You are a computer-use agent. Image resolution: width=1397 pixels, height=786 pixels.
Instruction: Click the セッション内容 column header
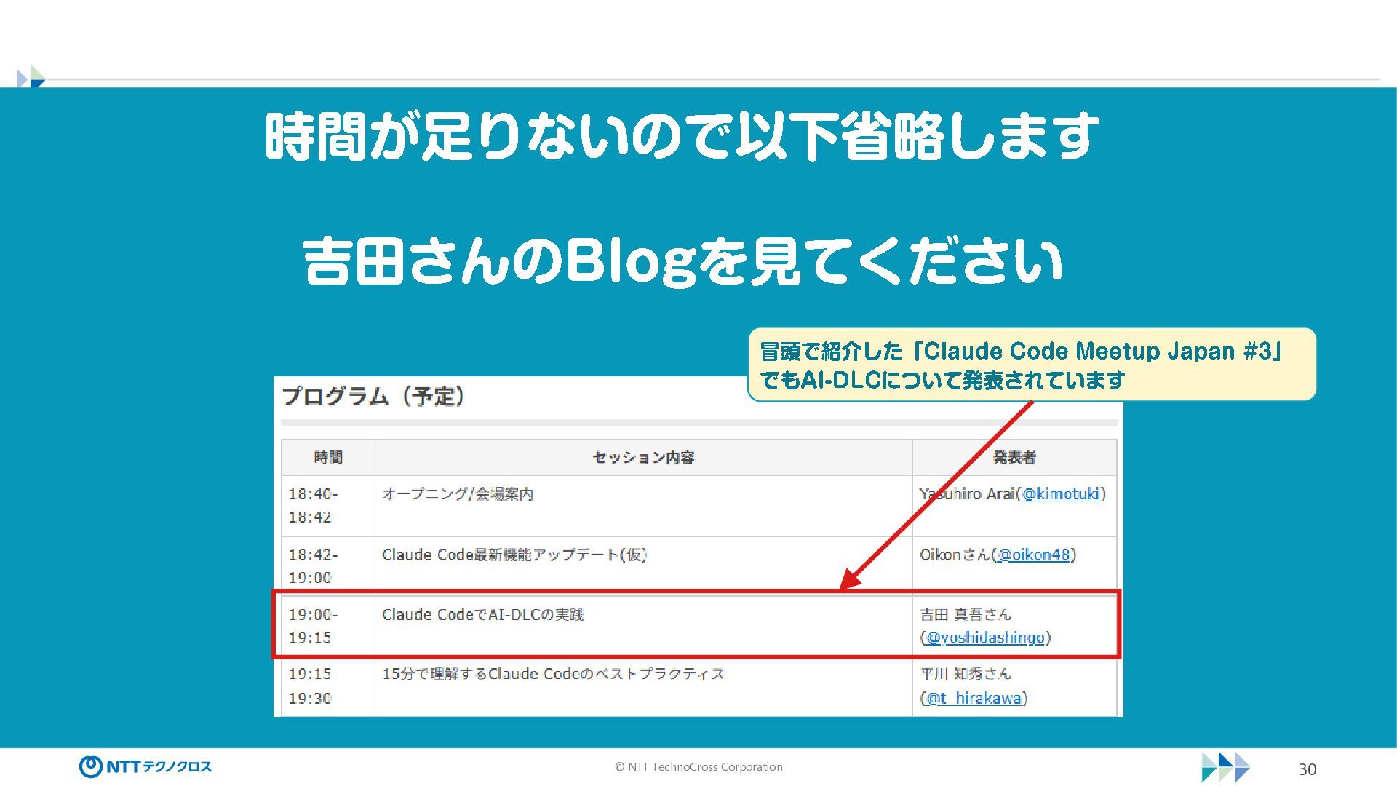pos(643,458)
